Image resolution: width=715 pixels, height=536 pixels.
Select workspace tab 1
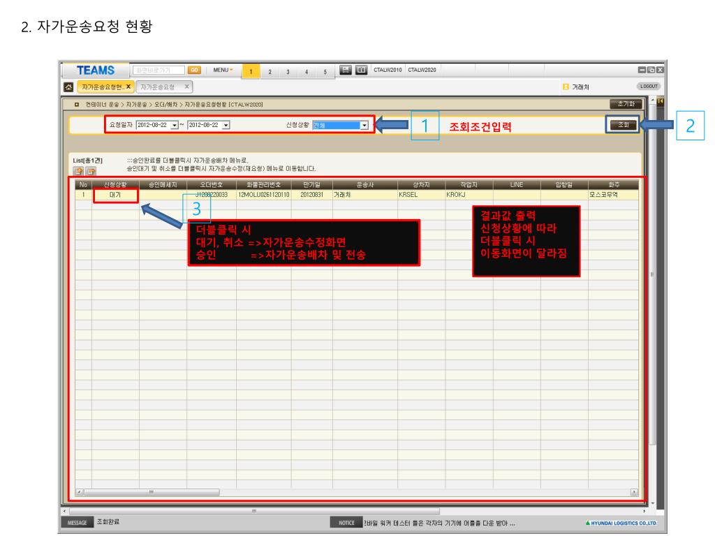pyautogui.click(x=251, y=71)
